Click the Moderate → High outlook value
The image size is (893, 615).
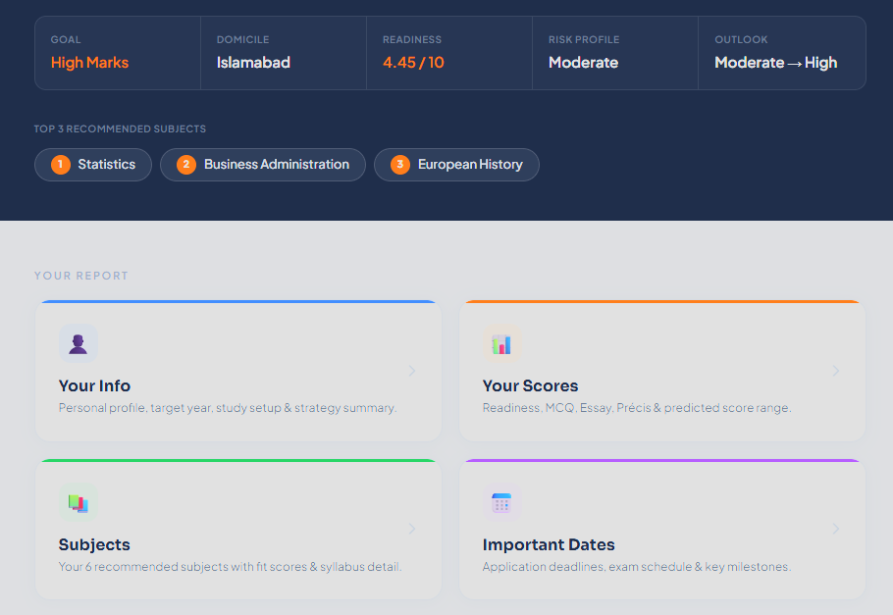click(x=775, y=63)
